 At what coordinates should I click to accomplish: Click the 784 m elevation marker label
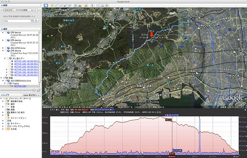[x=168, y=120]
